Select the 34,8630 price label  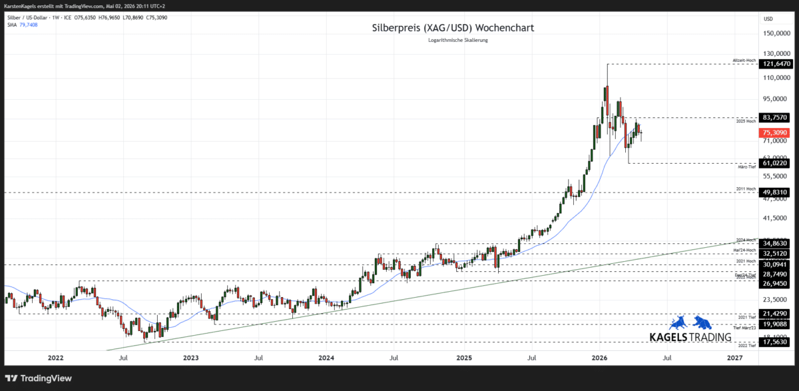click(x=776, y=243)
